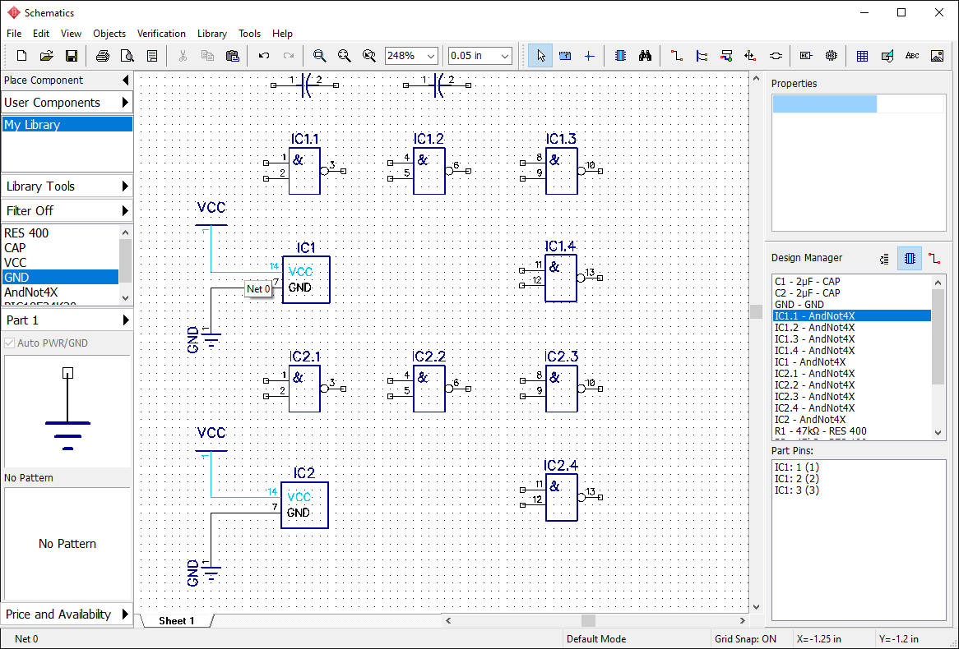Click the canvas vertical scrollbar thumb
Viewport: 959px width, 649px height.
756,311
